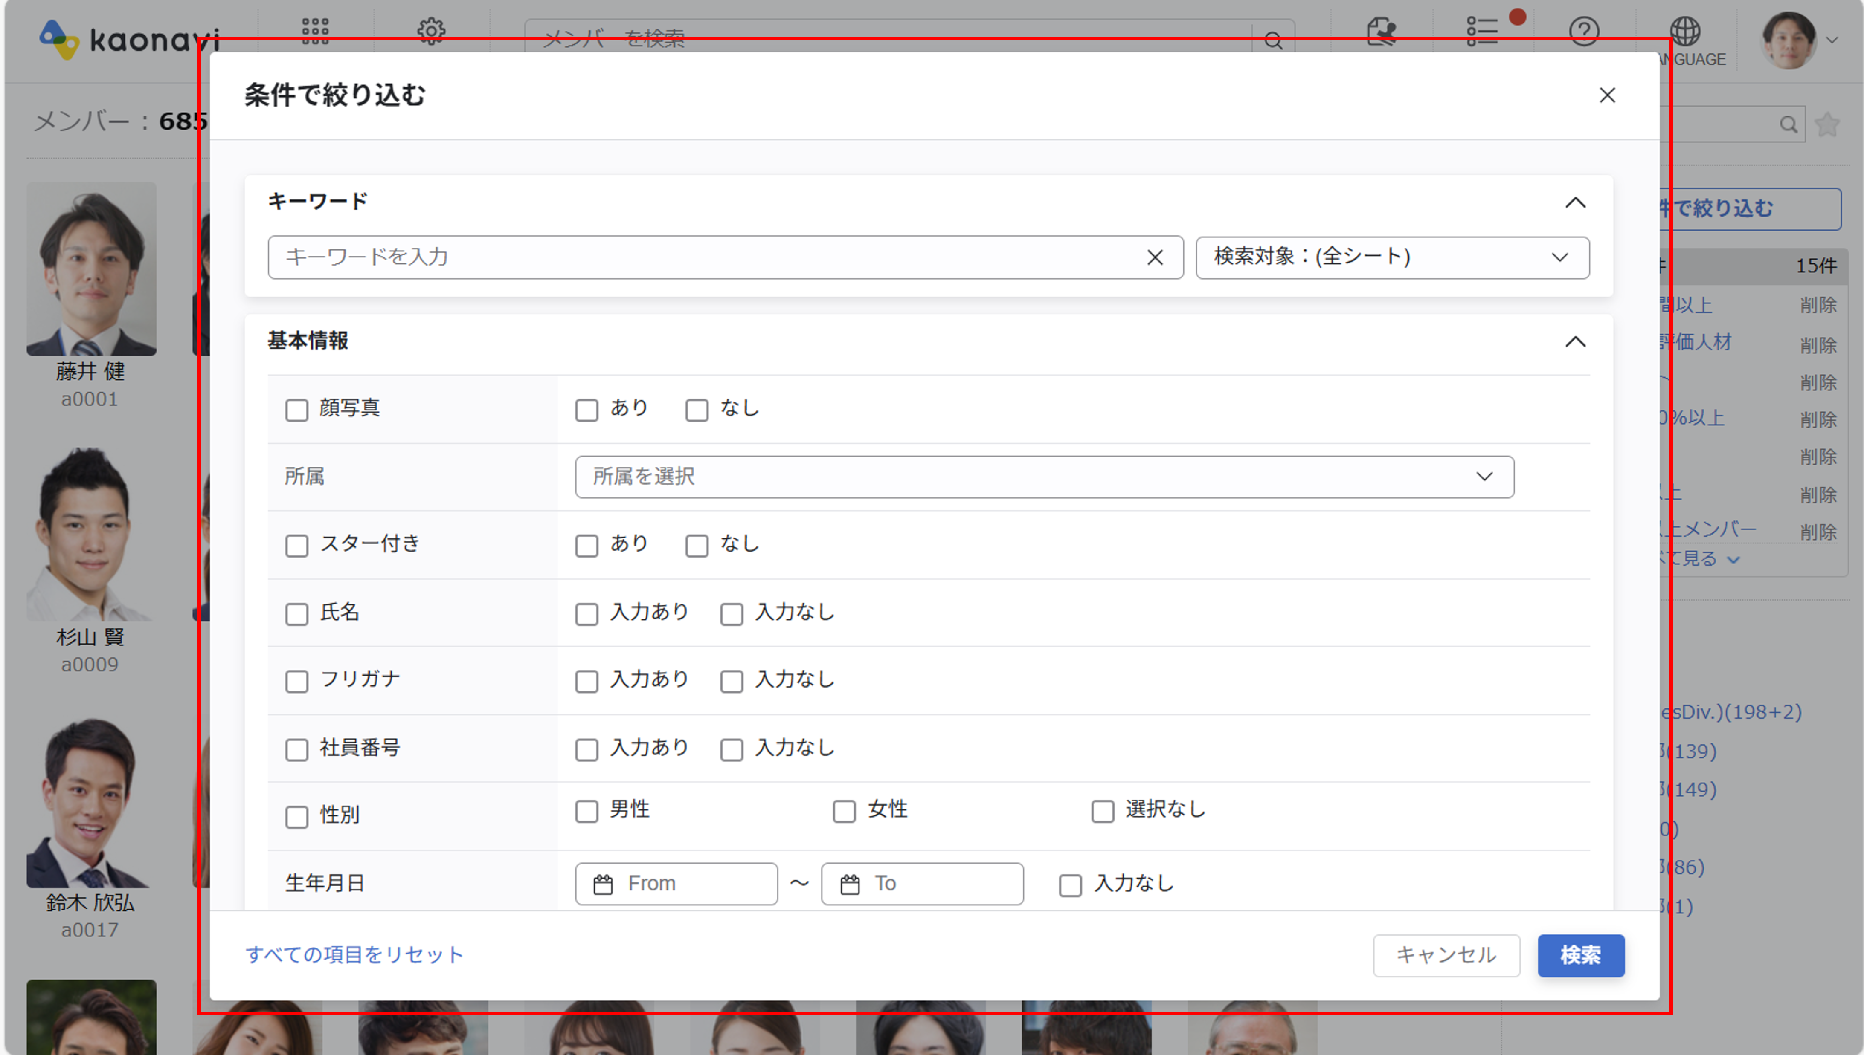Tick 入力あり for 社員番号
Viewport: 1864px width, 1055px height.
tap(586, 749)
